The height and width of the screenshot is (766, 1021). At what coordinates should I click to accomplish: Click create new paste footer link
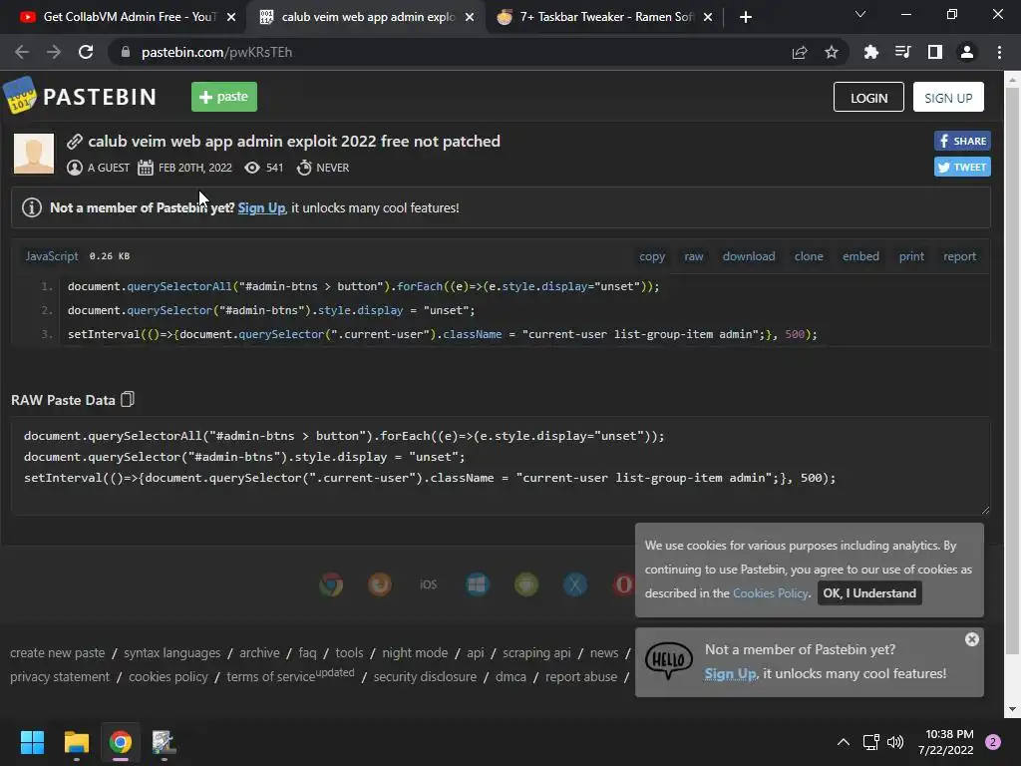tap(57, 652)
